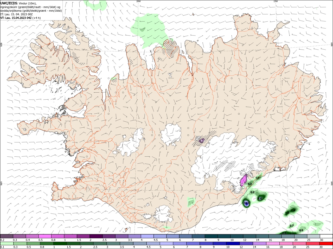Image resolution: width=333 pixels, height=249 pixels.
Task: Select the 0.7 precipitation value label
Action: [x=292, y=226]
